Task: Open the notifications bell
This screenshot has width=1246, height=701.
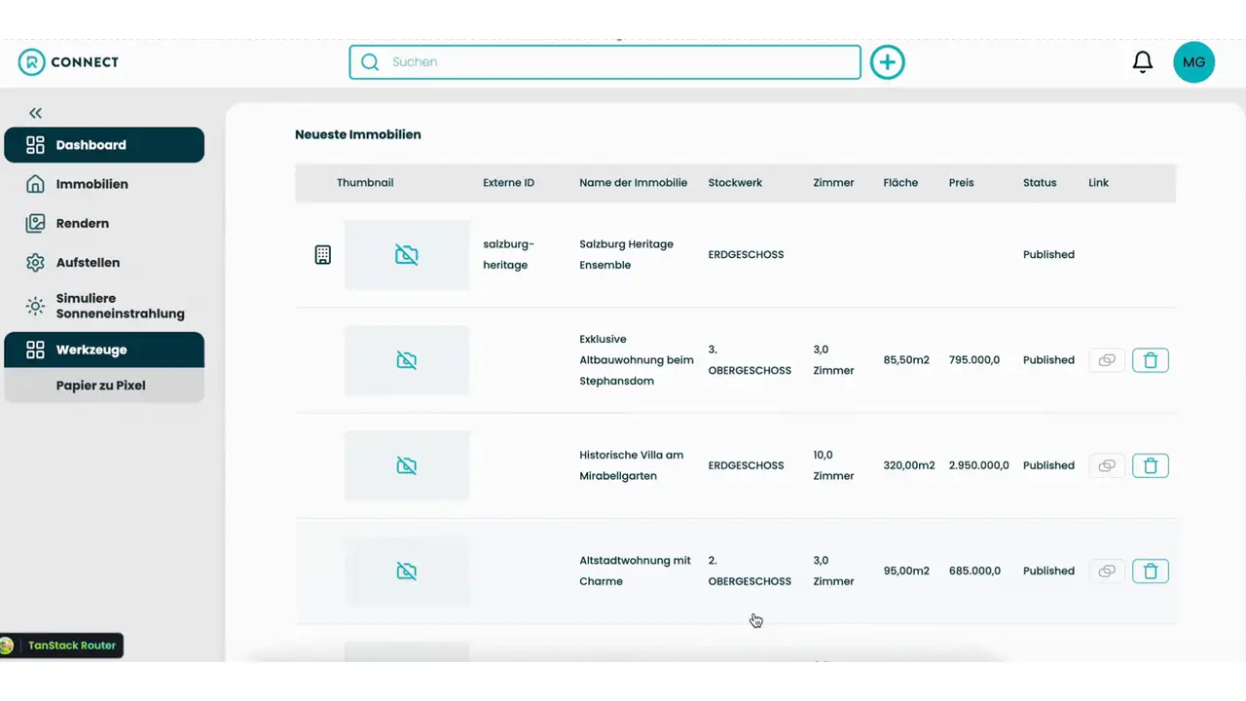Action: click(1143, 62)
